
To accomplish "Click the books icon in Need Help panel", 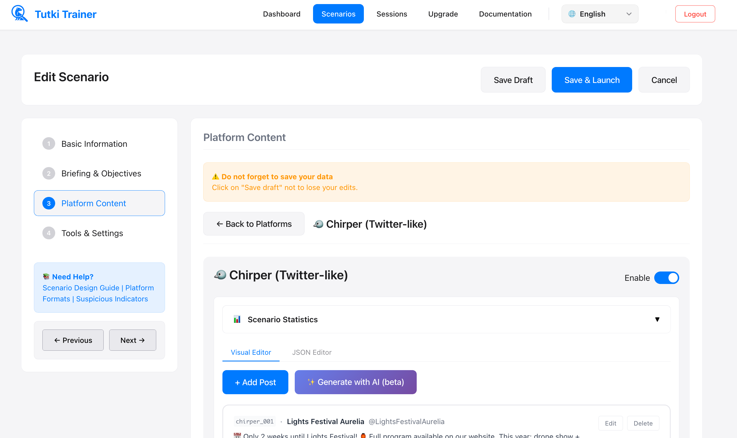I will click(46, 276).
